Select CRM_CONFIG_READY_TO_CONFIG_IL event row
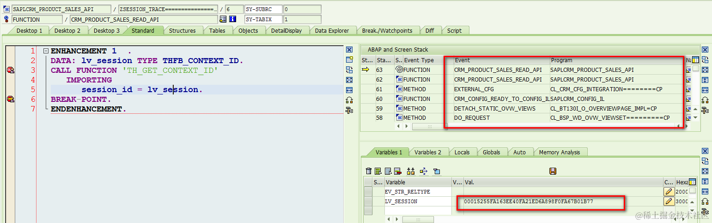 pyautogui.click(x=501, y=99)
